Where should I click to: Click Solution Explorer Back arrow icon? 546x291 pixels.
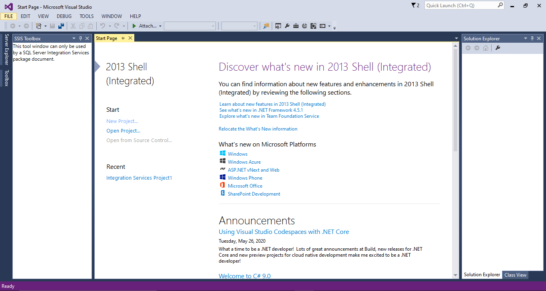[x=468, y=48]
